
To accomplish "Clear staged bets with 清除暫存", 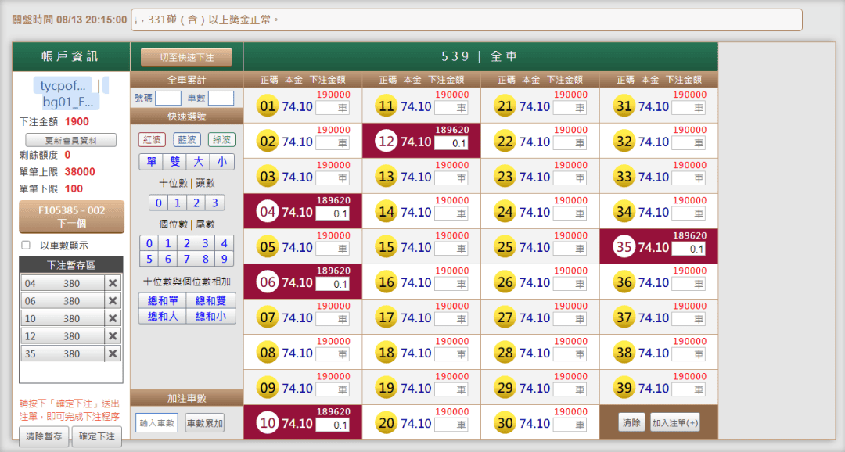I will tap(44, 436).
